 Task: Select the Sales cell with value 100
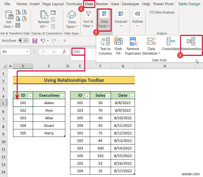(x=100, y=148)
